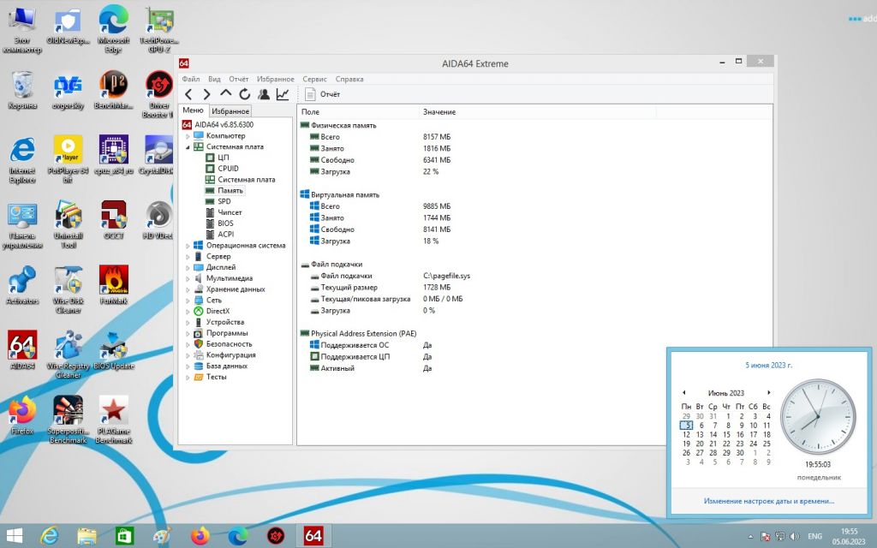Go to next month in calendar
The image size is (877, 548).
(x=769, y=392)
